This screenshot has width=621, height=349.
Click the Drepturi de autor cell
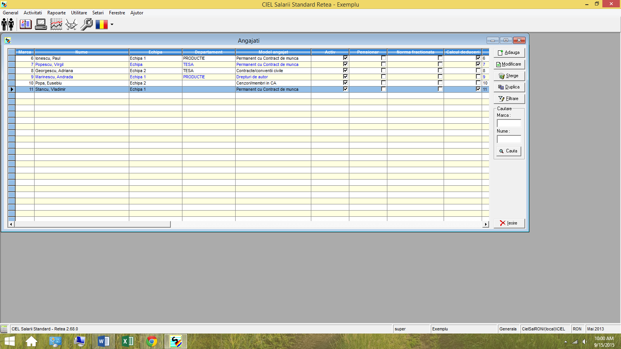pyautogui.click(x=273, y=77)
